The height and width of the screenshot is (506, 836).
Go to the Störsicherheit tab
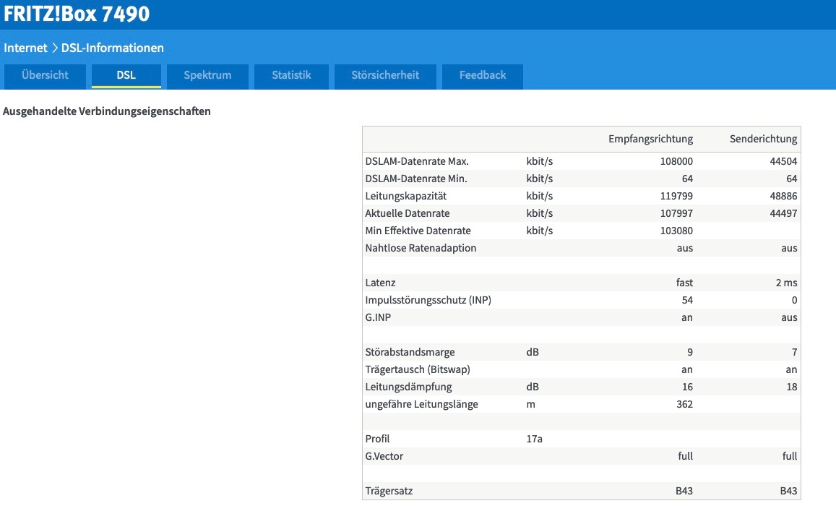[x=385, y=76]
